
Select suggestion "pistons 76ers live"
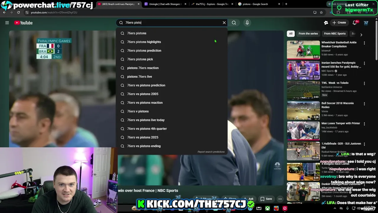[172, 77]
